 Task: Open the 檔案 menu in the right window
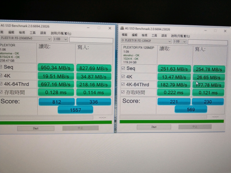point(124,35)
